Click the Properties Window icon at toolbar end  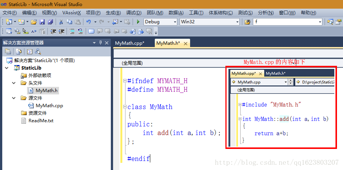click(338, 22)
